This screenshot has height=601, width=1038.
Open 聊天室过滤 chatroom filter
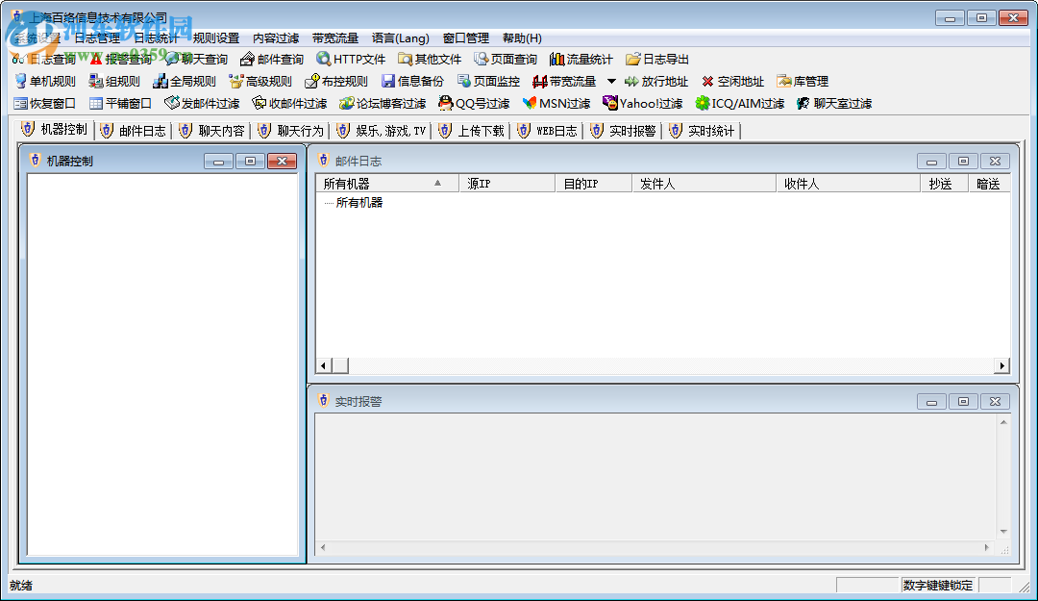[x=834, y=103]
